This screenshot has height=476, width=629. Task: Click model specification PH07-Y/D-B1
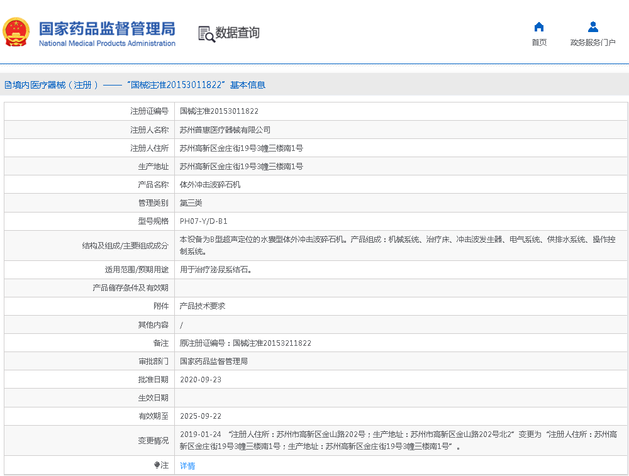point(204,221)
